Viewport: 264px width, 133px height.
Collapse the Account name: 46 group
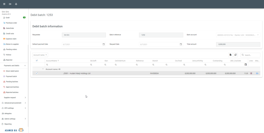pyautogui.click(x=43, y=69)
